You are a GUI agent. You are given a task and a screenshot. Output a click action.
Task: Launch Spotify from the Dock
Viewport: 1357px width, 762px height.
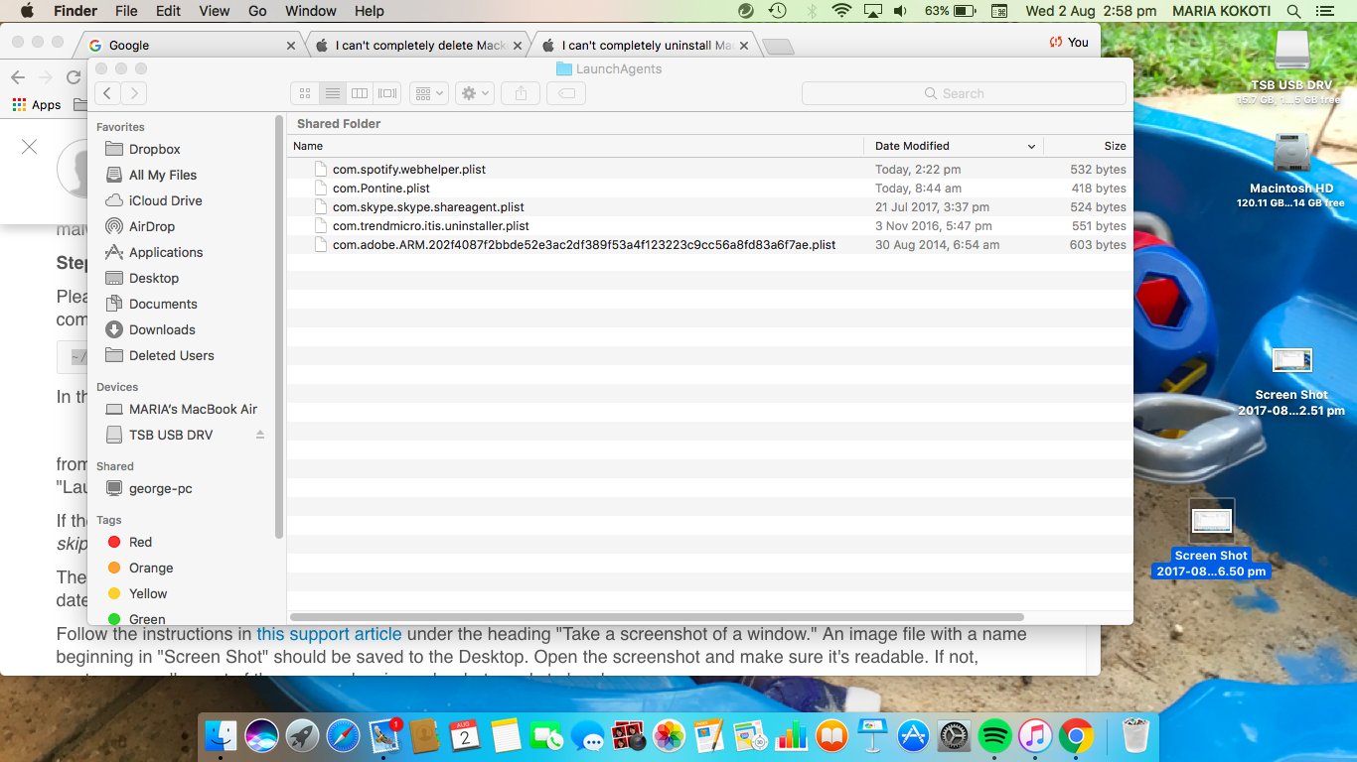(994, 735)
